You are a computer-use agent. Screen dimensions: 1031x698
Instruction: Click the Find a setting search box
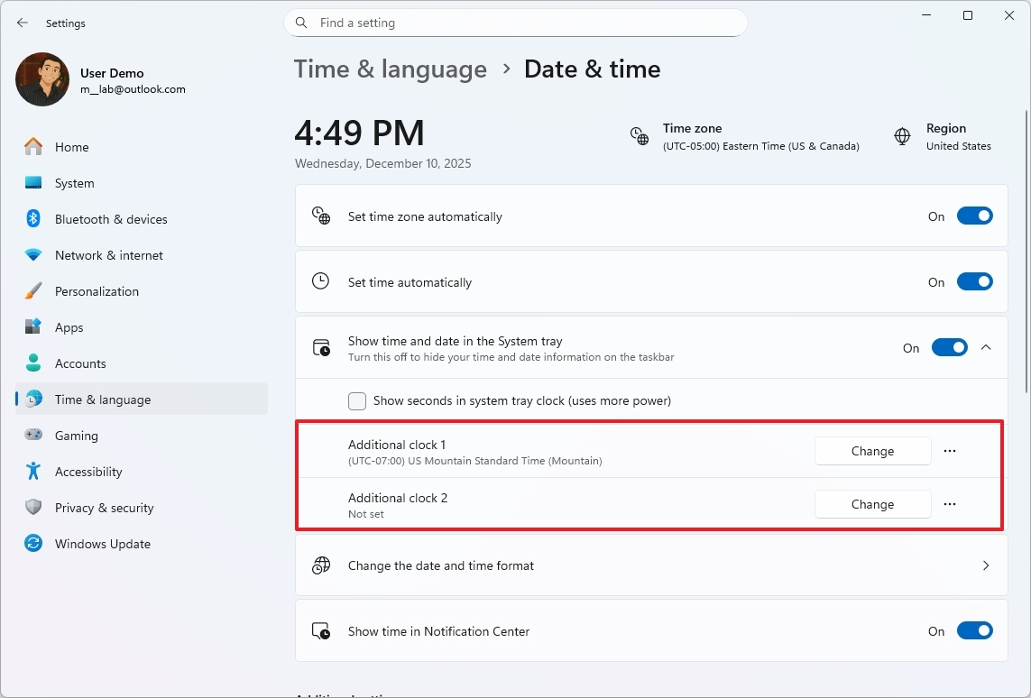tap(515, 23)
